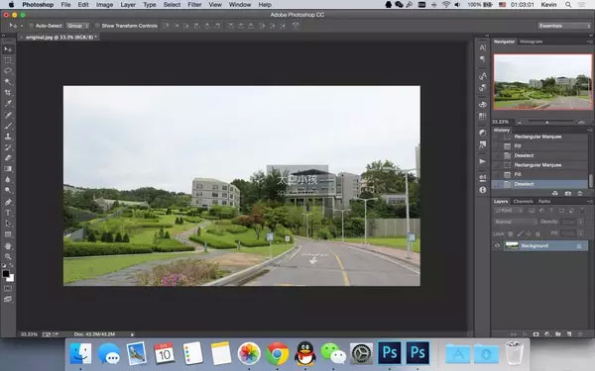Open the Group auto-select dropdown
The height and width of the screenshot is (371, 595).
[x=77, y=26]
